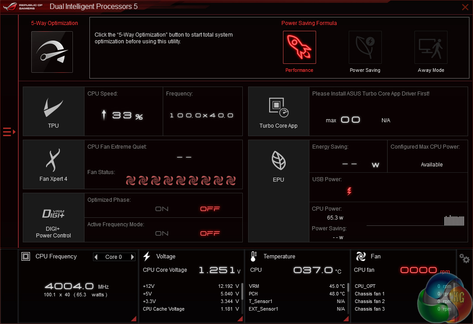Click the Fan monitor icon
473x324 pixels.
[361, 257]
